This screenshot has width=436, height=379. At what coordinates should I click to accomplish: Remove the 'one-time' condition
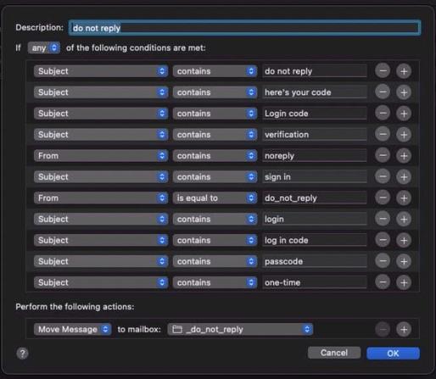[x=383, y=282]
